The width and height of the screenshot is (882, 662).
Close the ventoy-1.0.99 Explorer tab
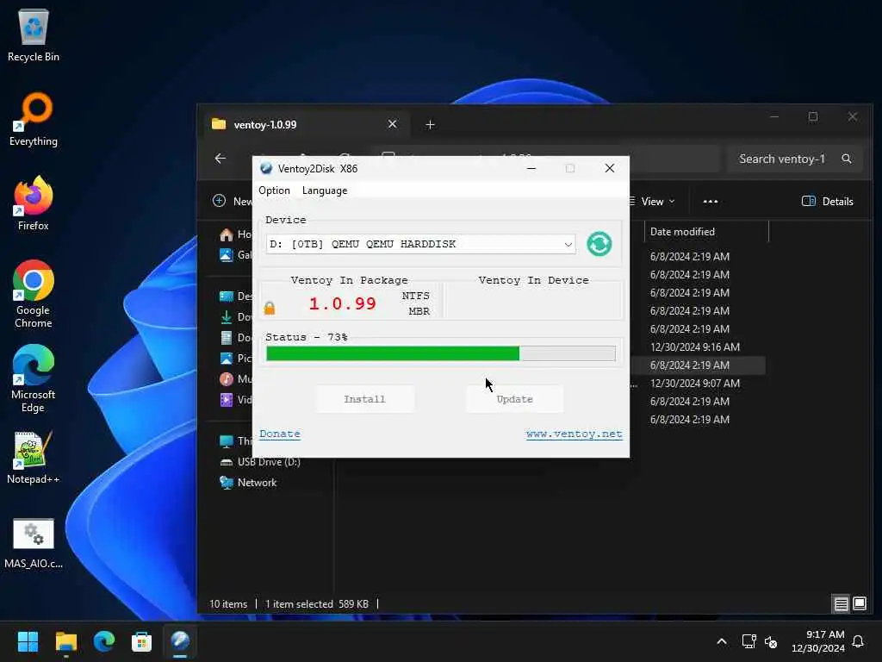pyautogui.click(x=392, y=124)
